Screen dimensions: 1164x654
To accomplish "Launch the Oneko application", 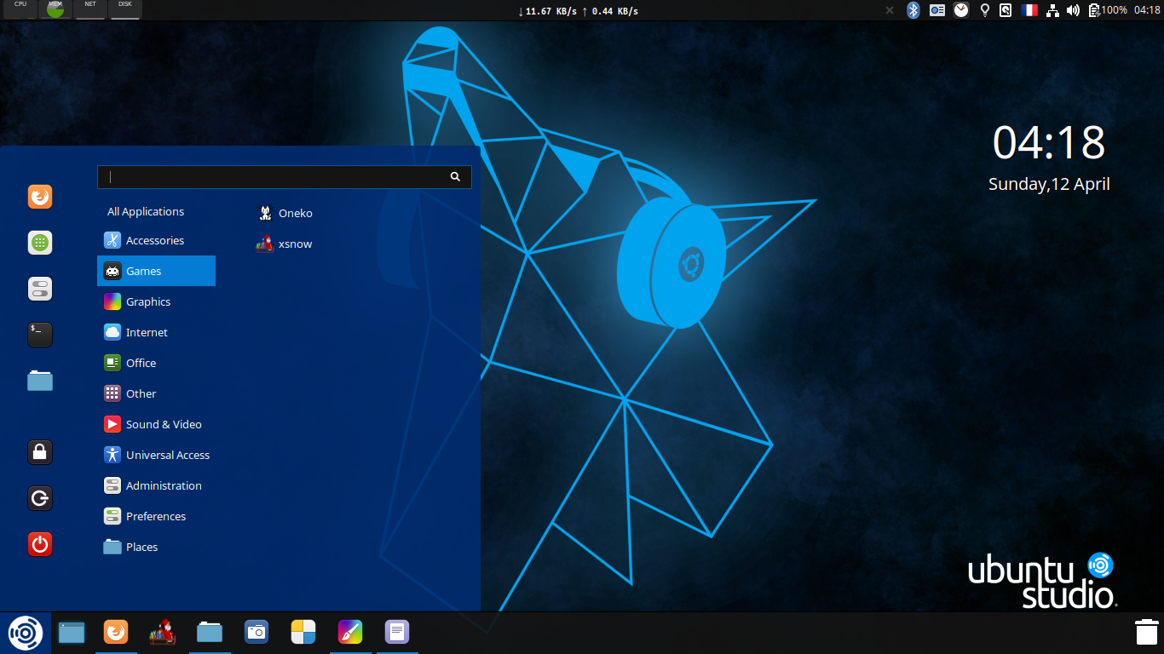I will pyautogui.click(x=285, y=213).
